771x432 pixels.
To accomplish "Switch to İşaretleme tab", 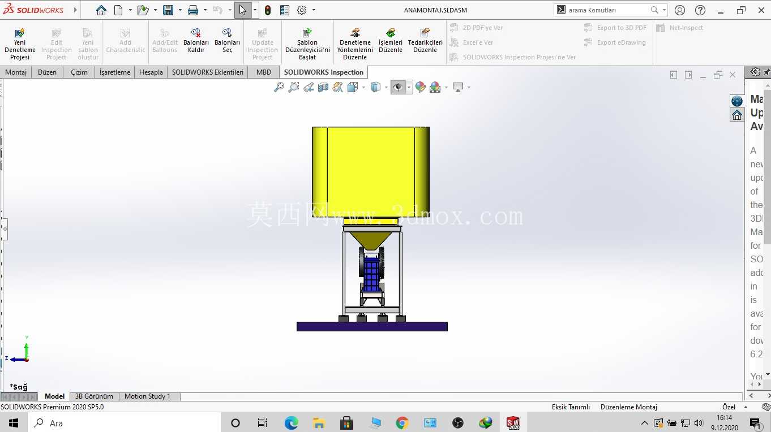I will click(115, 72).
